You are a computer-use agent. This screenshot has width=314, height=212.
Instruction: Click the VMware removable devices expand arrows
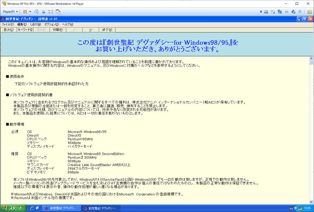pyautogui.click(x=261, y=12)
